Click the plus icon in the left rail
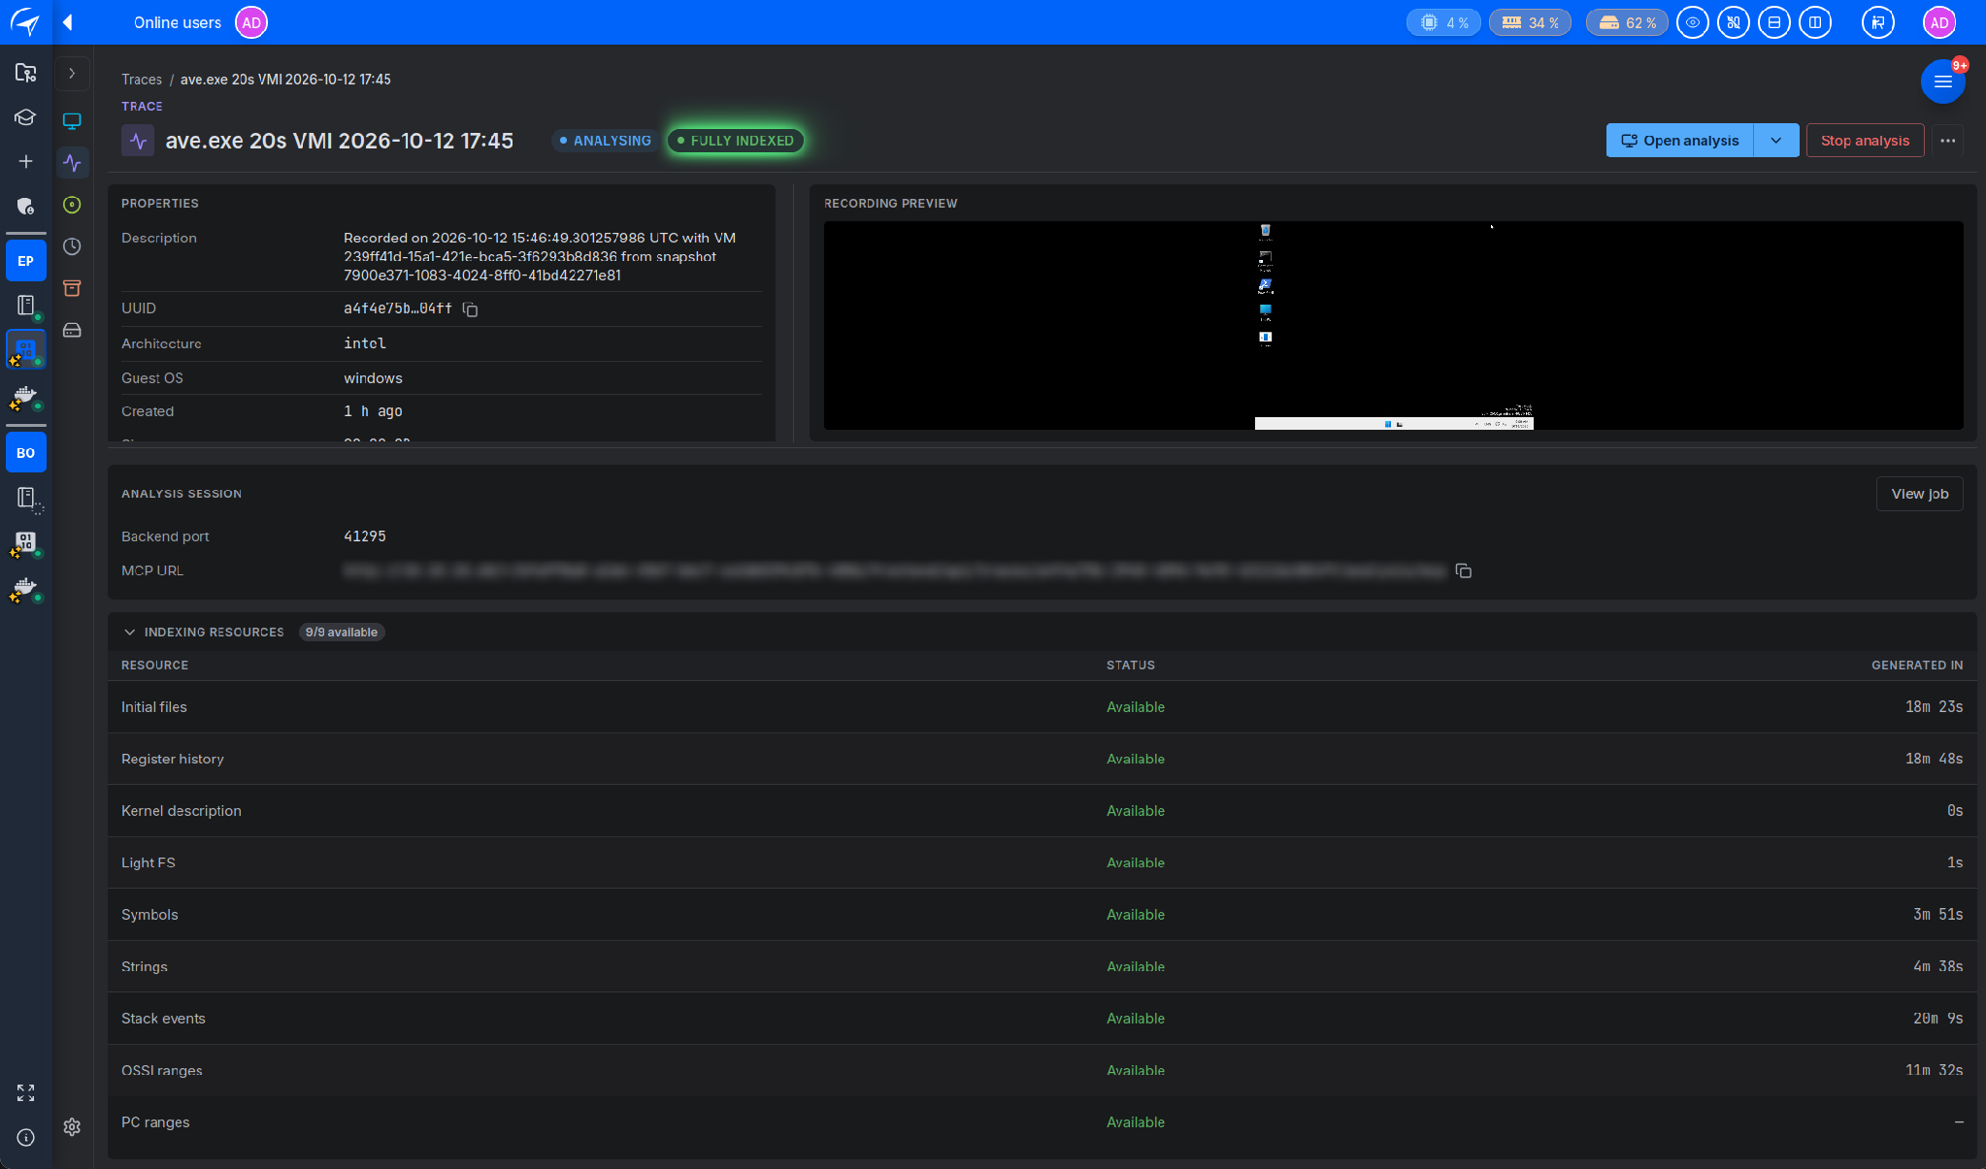Image resolution: width=1986 pixels, height=1169 pixels. click(x=25, y=161)
